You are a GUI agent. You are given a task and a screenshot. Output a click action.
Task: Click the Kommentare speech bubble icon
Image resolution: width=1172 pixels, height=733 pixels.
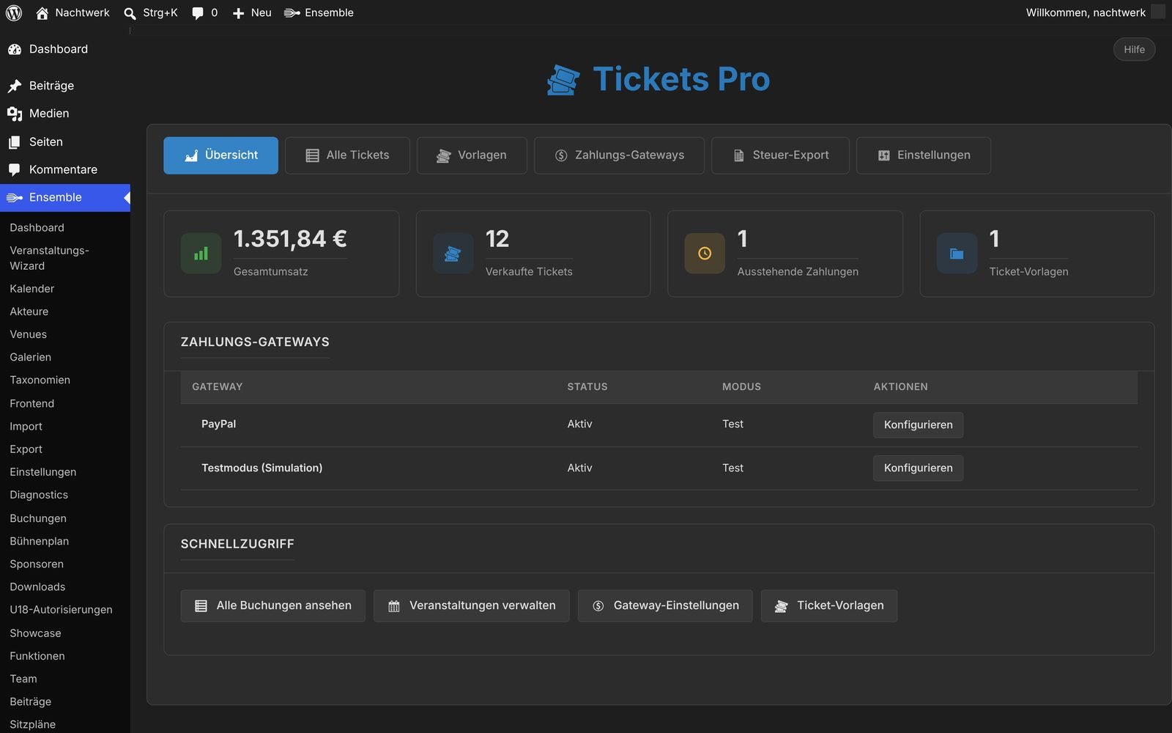[15, 170]
